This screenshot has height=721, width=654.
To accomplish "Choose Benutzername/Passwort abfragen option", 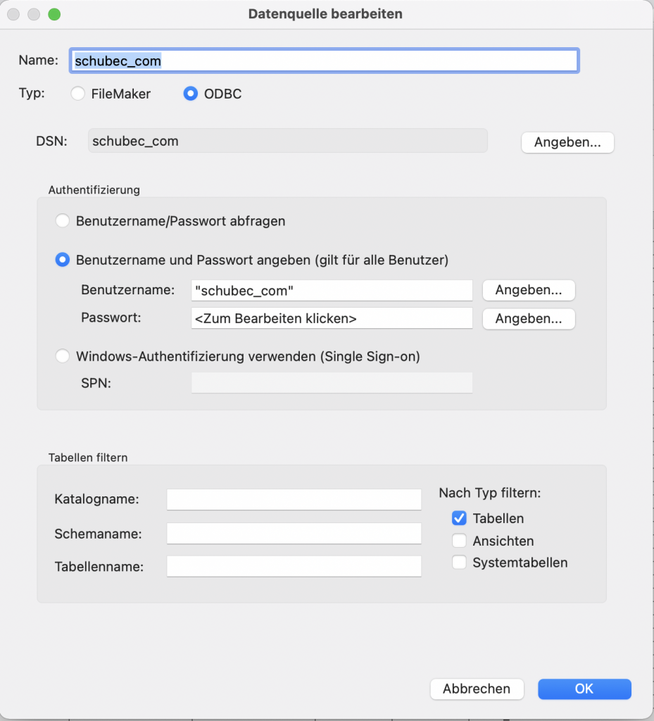I will coord(63,220).
